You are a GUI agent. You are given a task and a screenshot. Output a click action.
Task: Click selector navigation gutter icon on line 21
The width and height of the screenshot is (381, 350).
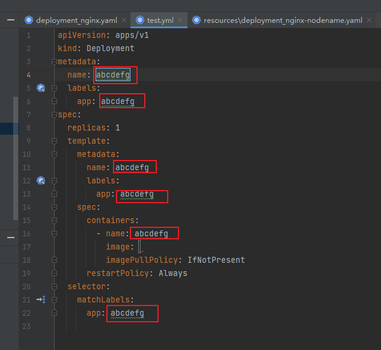[41, 299]
